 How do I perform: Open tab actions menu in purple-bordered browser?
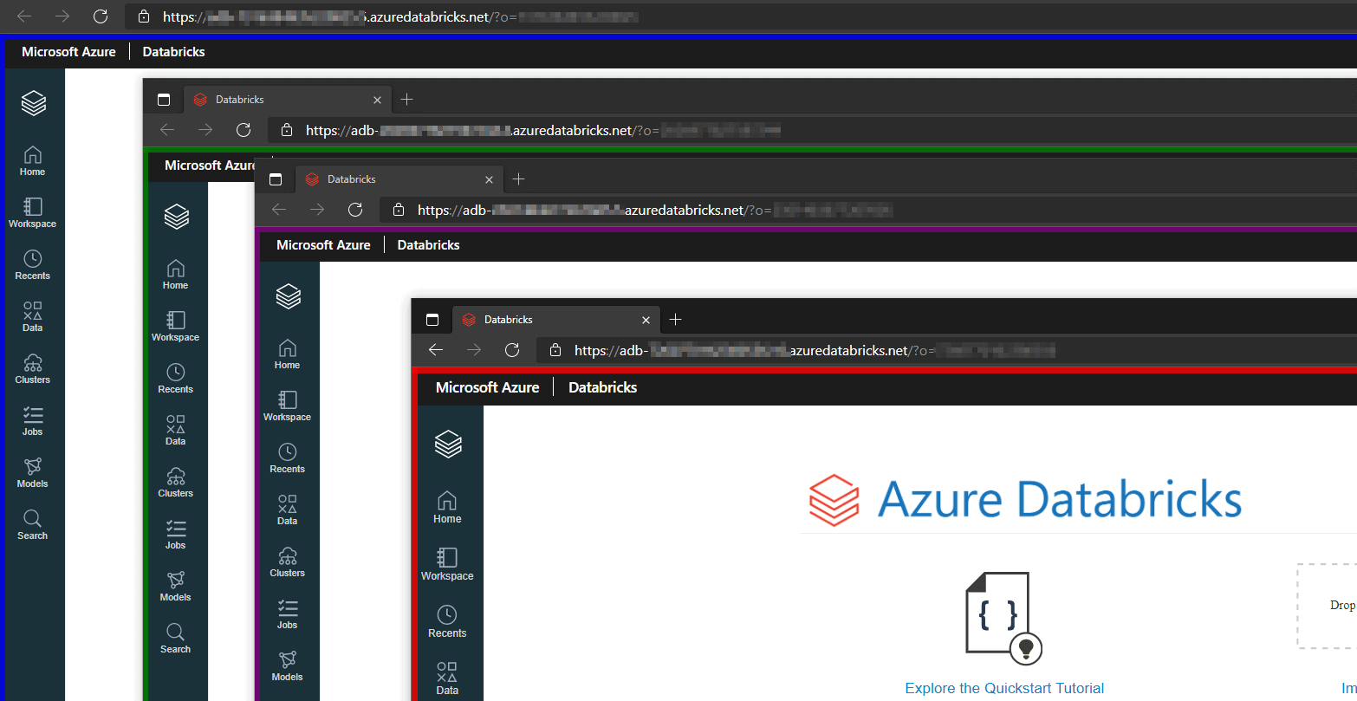[276, 179]
